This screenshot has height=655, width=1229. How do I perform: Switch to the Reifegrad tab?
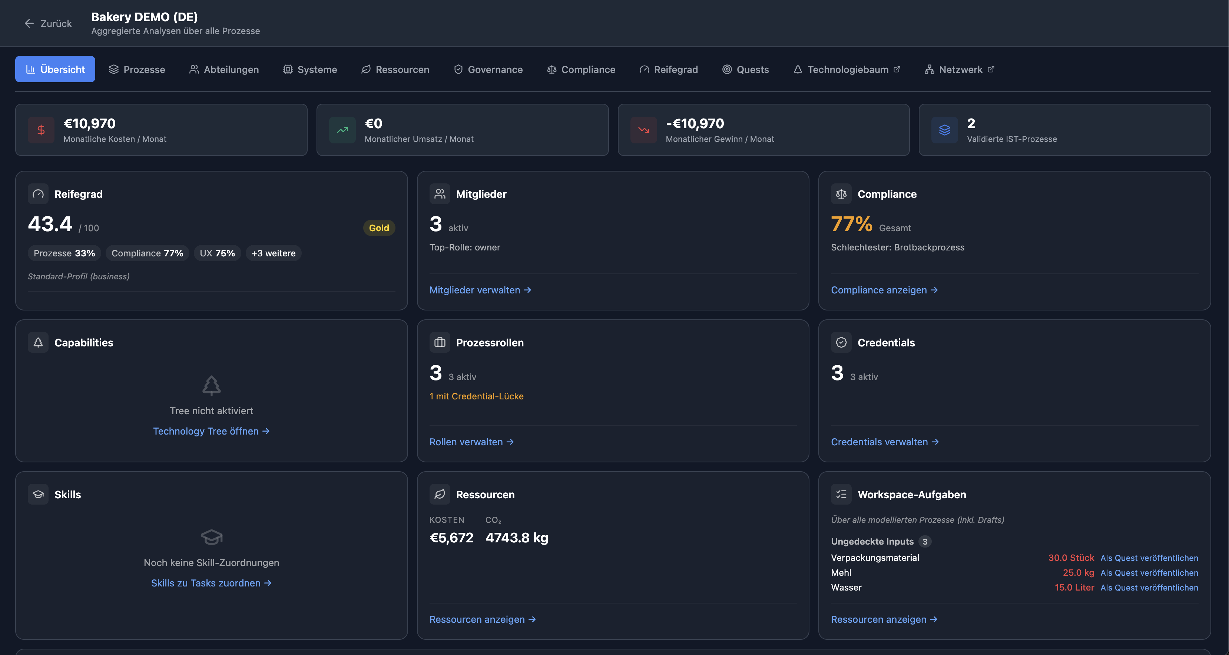pos(668,69)
